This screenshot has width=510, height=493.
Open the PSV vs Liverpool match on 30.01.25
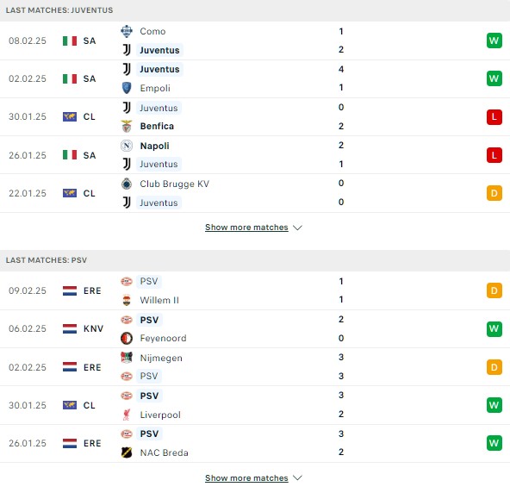click(x=255, y=405)
